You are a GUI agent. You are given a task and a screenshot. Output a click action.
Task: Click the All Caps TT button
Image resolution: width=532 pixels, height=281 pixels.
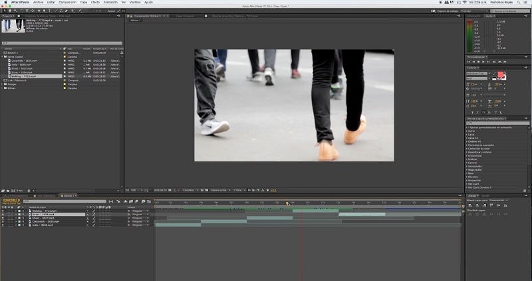[x=484, y=113]
